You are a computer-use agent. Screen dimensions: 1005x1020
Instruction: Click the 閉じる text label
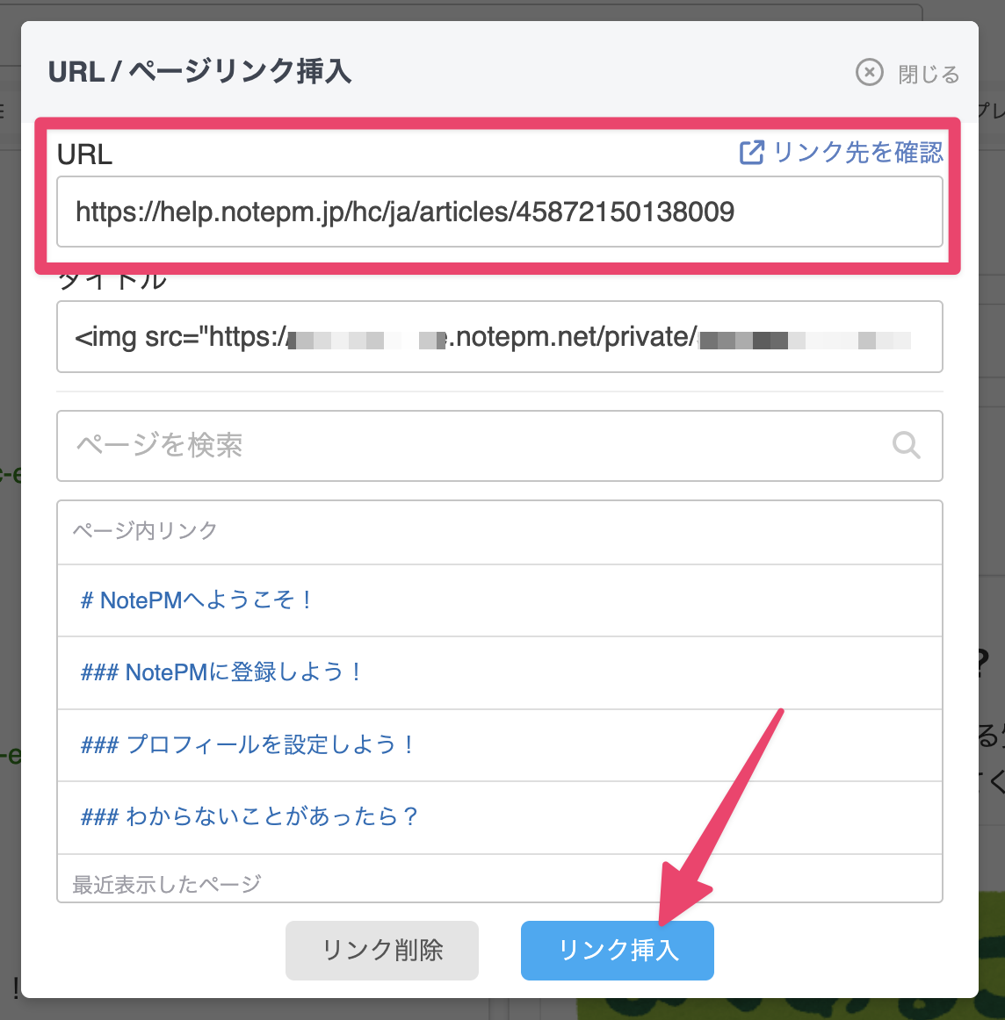(928, 74)
